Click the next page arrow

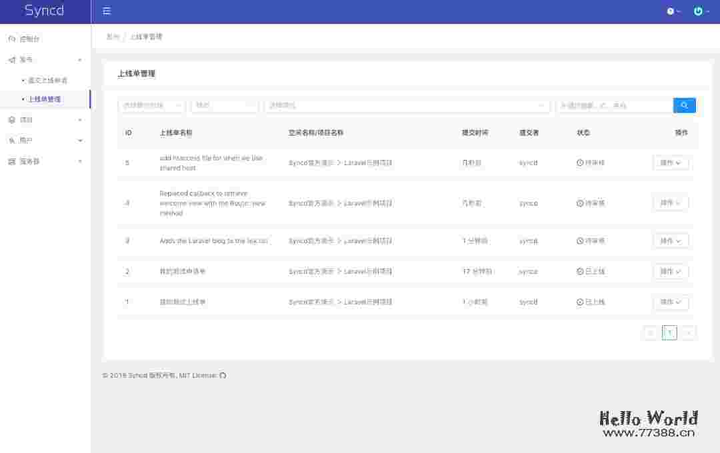[688, 333]
